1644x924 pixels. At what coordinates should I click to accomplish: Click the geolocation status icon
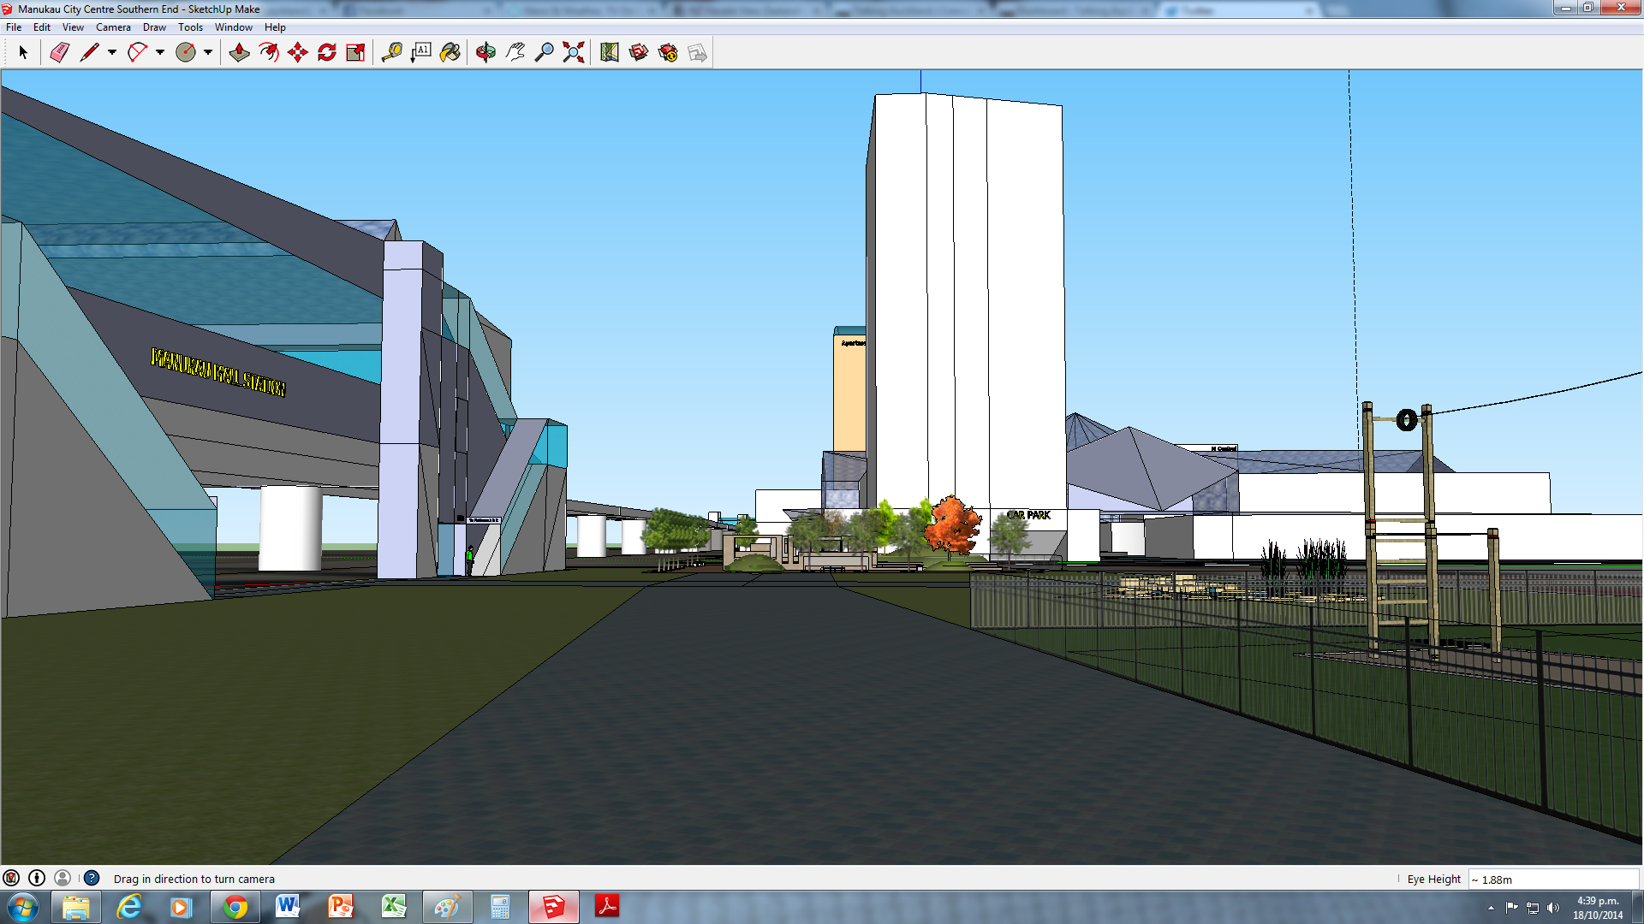click(x=11, y=878)
